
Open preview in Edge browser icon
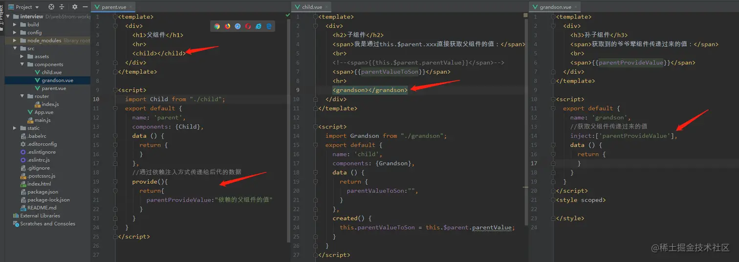(269, 26)
